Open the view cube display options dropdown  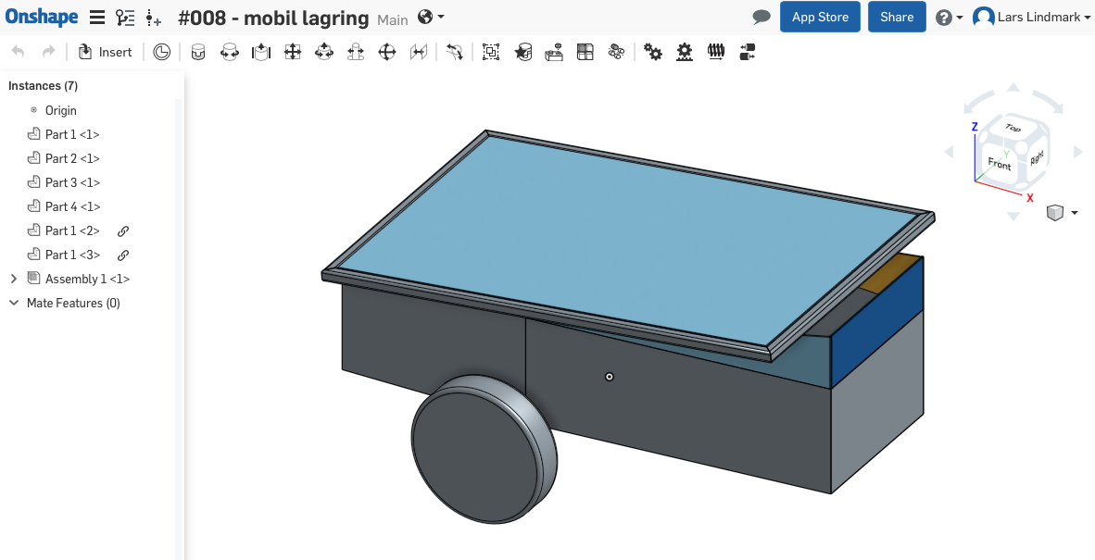coord(1074,213)
